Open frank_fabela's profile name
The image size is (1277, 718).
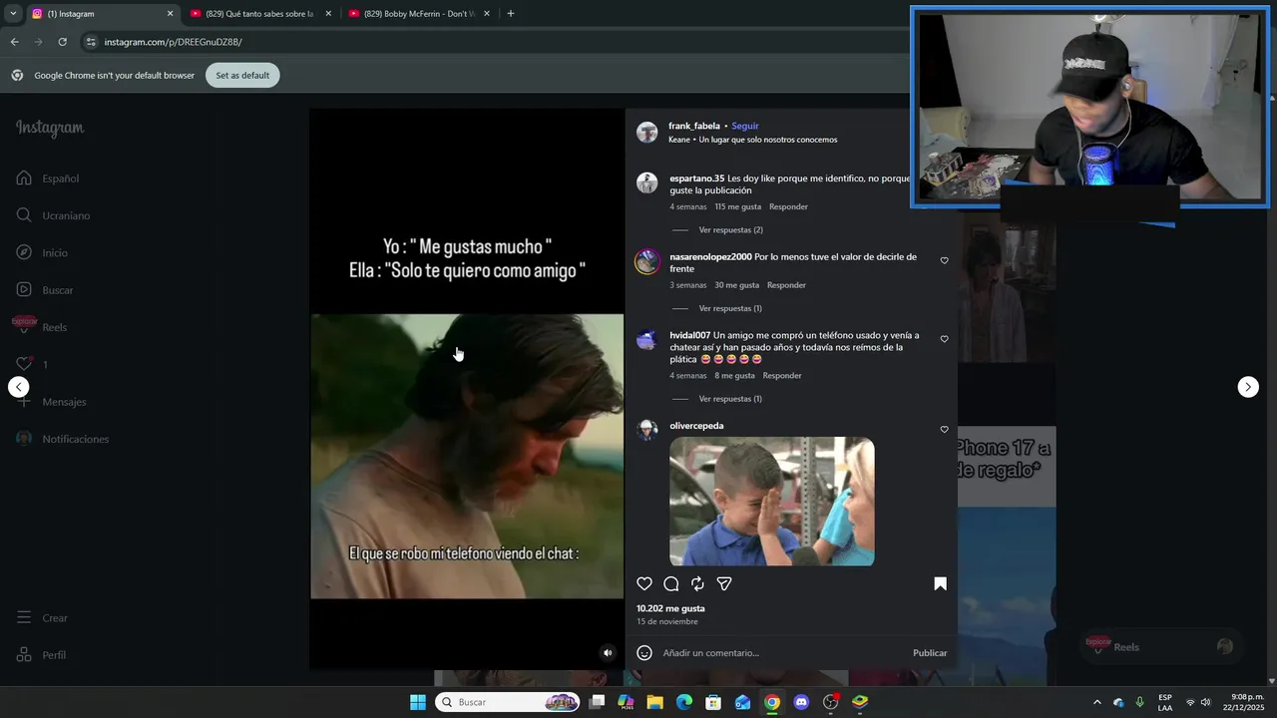coord(694,126)
